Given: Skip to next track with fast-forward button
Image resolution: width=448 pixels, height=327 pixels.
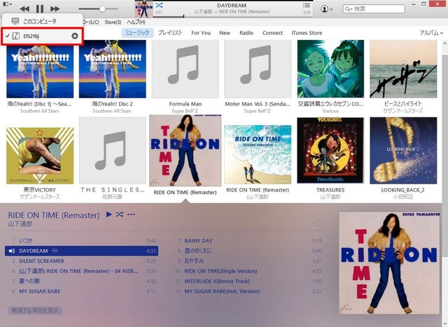Looking at the screenshot, I should tap(55, 9).
